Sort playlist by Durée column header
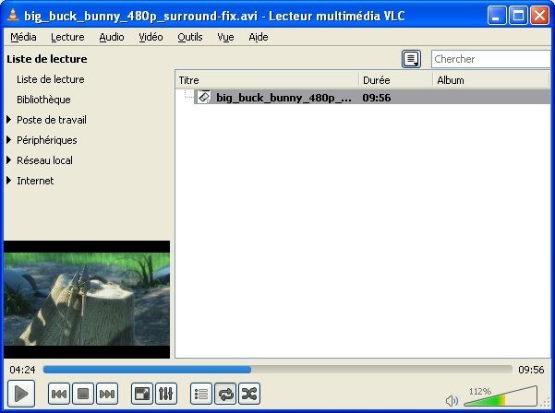 coord(396,80)
